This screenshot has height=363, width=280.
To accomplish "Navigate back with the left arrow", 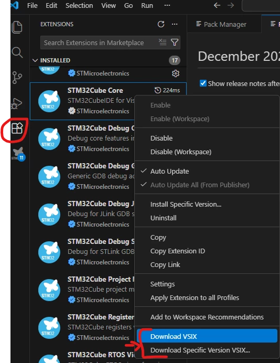I will (x=217, y=5).
